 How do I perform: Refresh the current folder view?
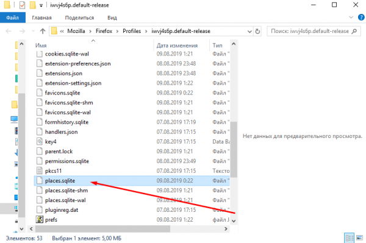click(x=257, y=31)
